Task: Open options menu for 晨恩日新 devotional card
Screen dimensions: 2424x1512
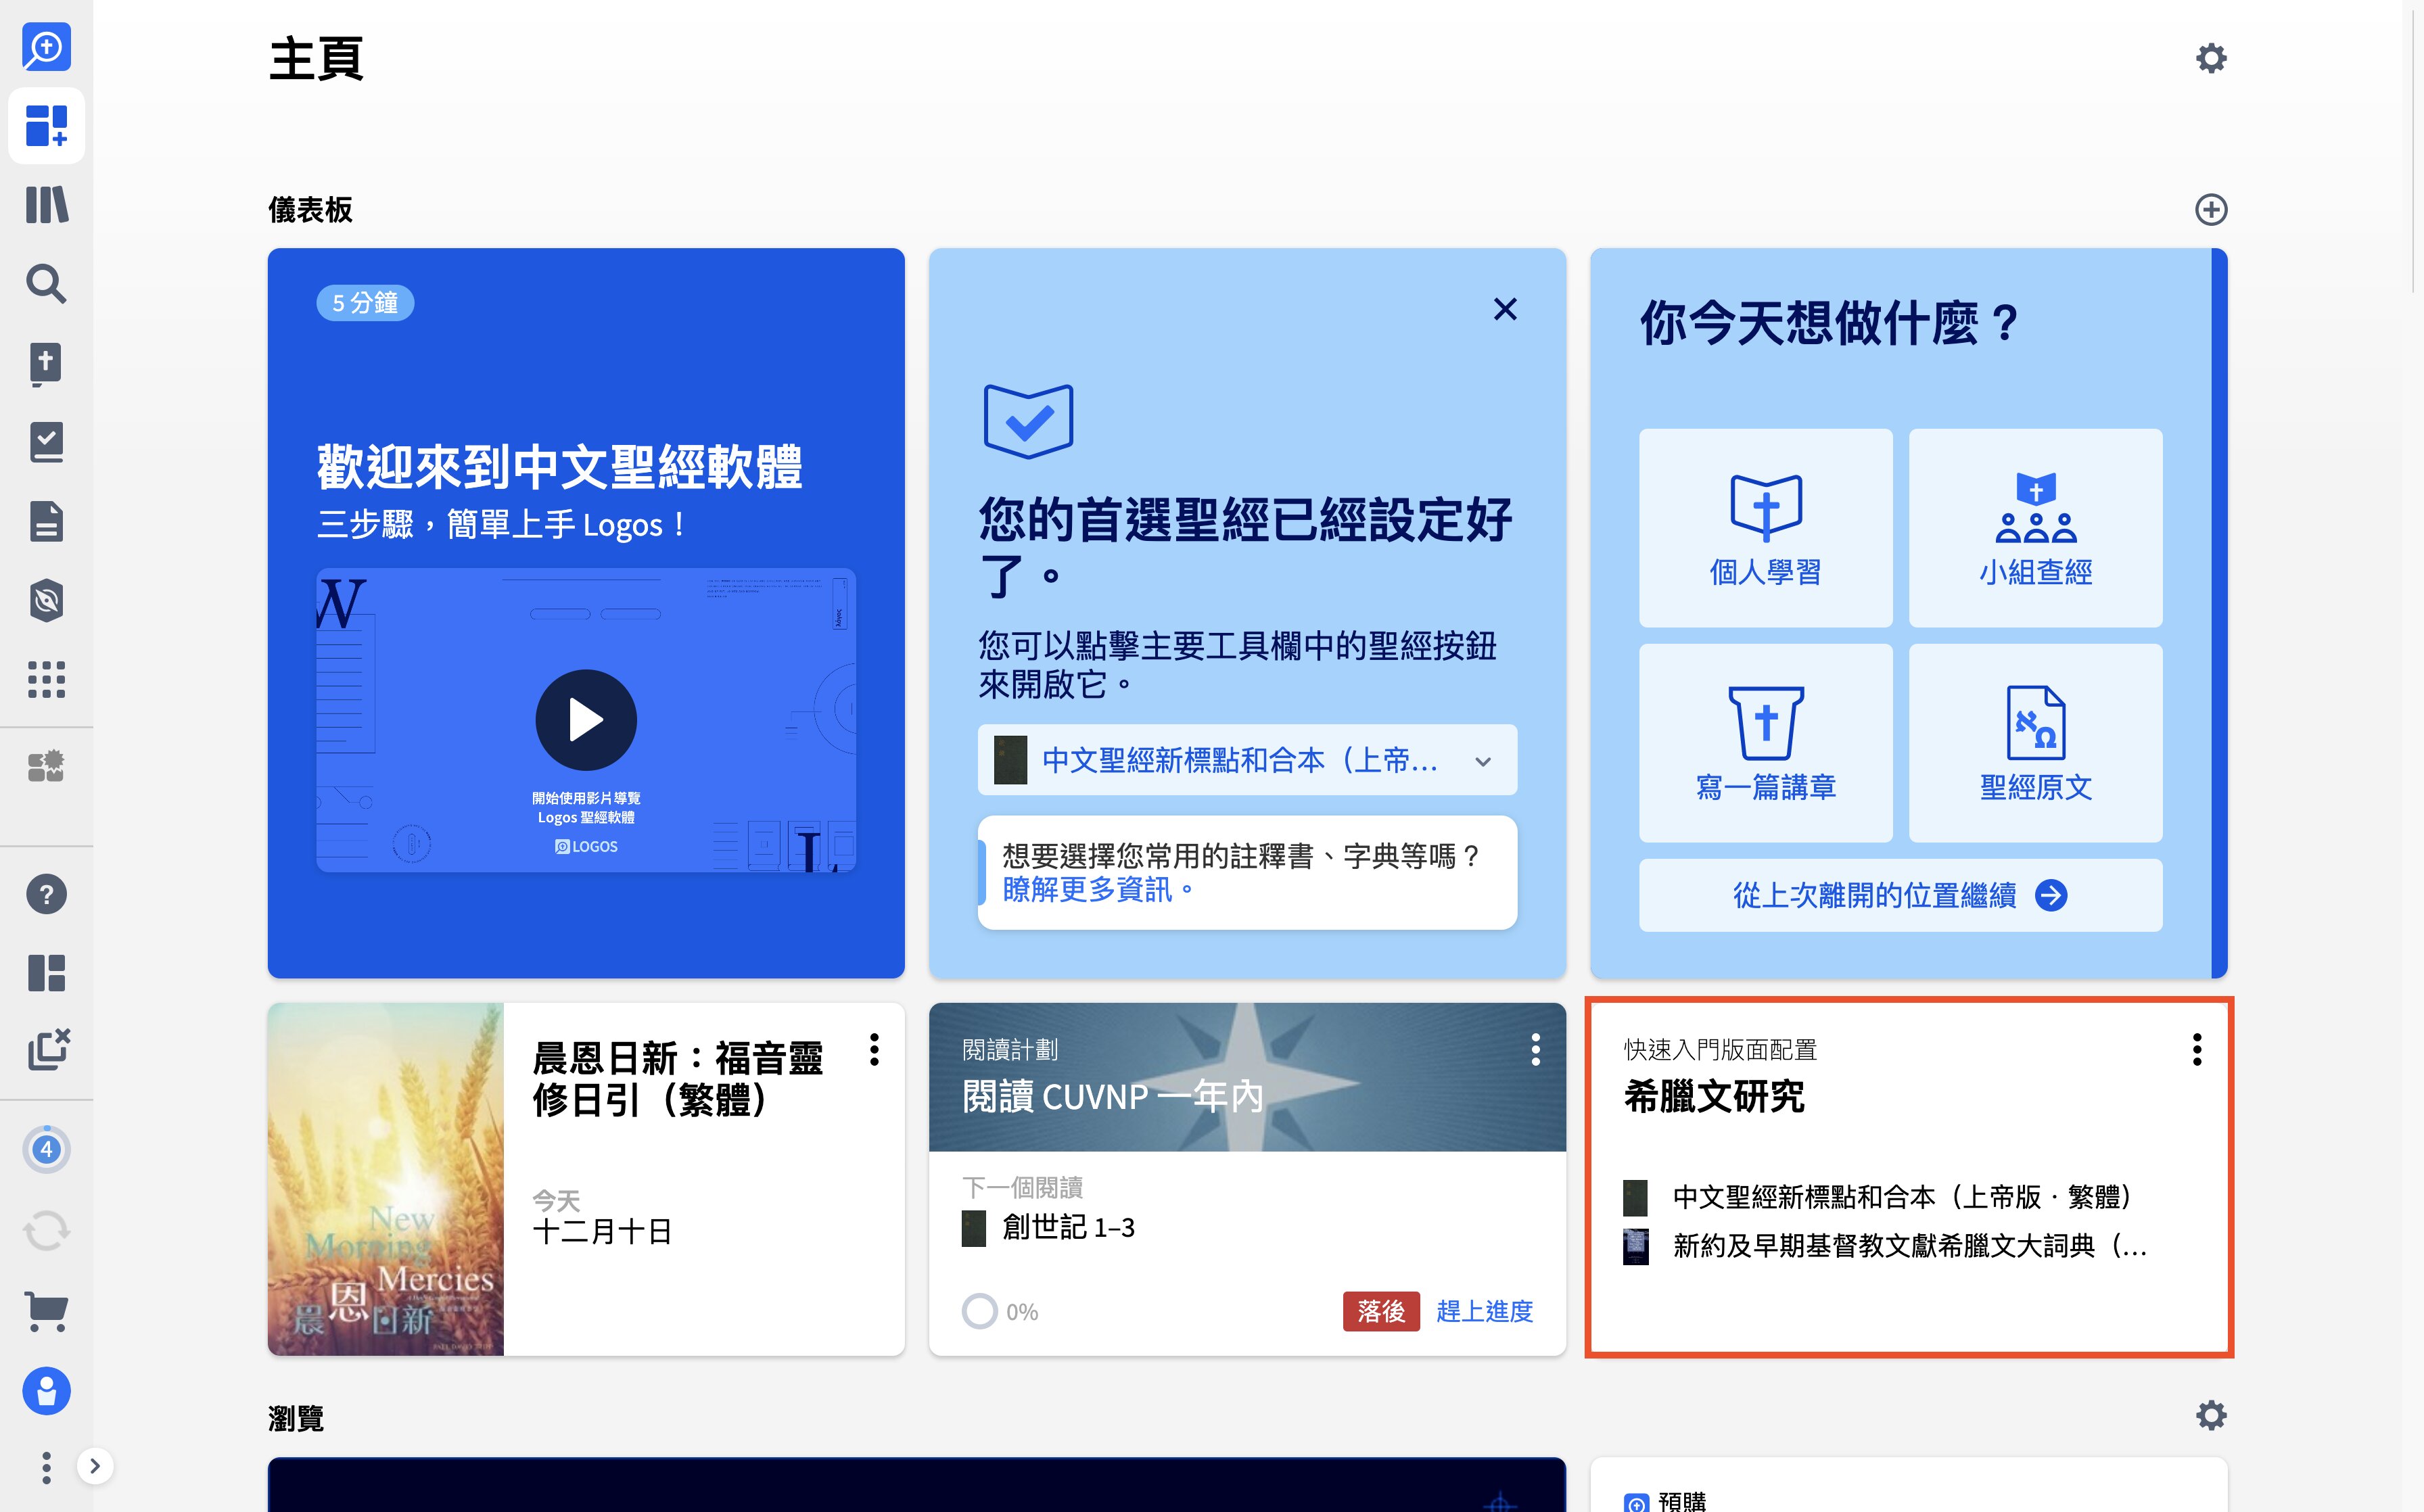Action: point(874,1049)
